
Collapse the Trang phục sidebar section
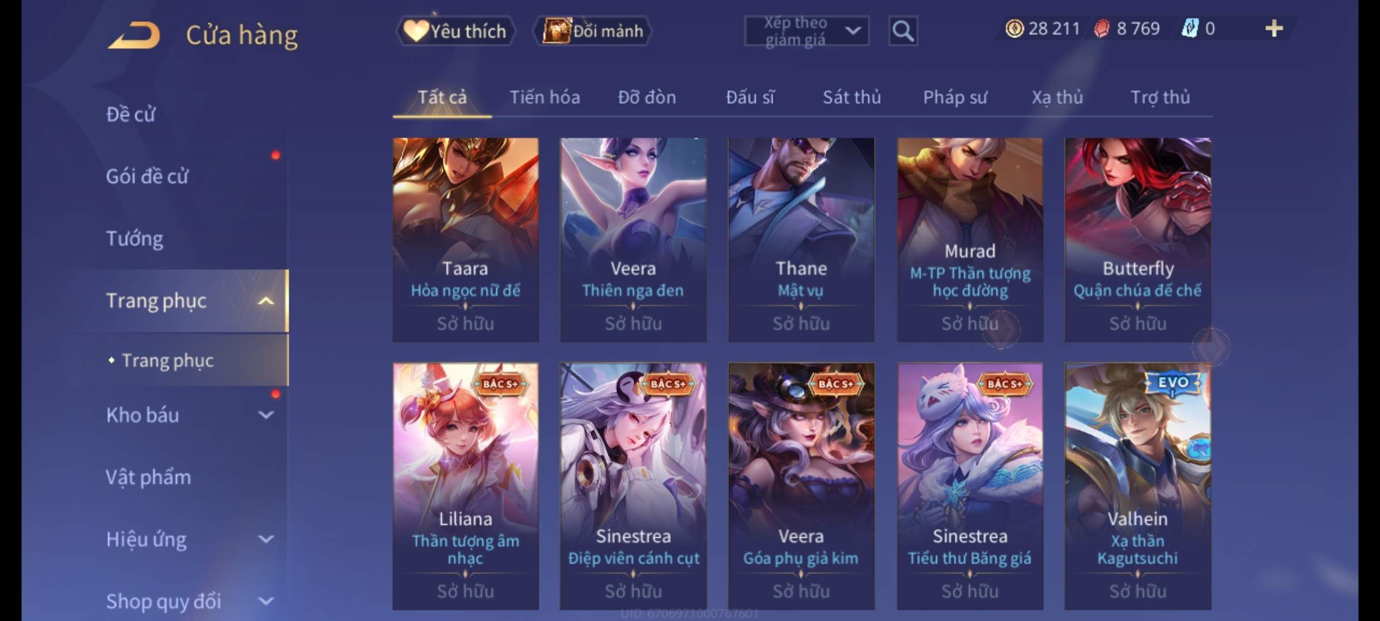266,301
